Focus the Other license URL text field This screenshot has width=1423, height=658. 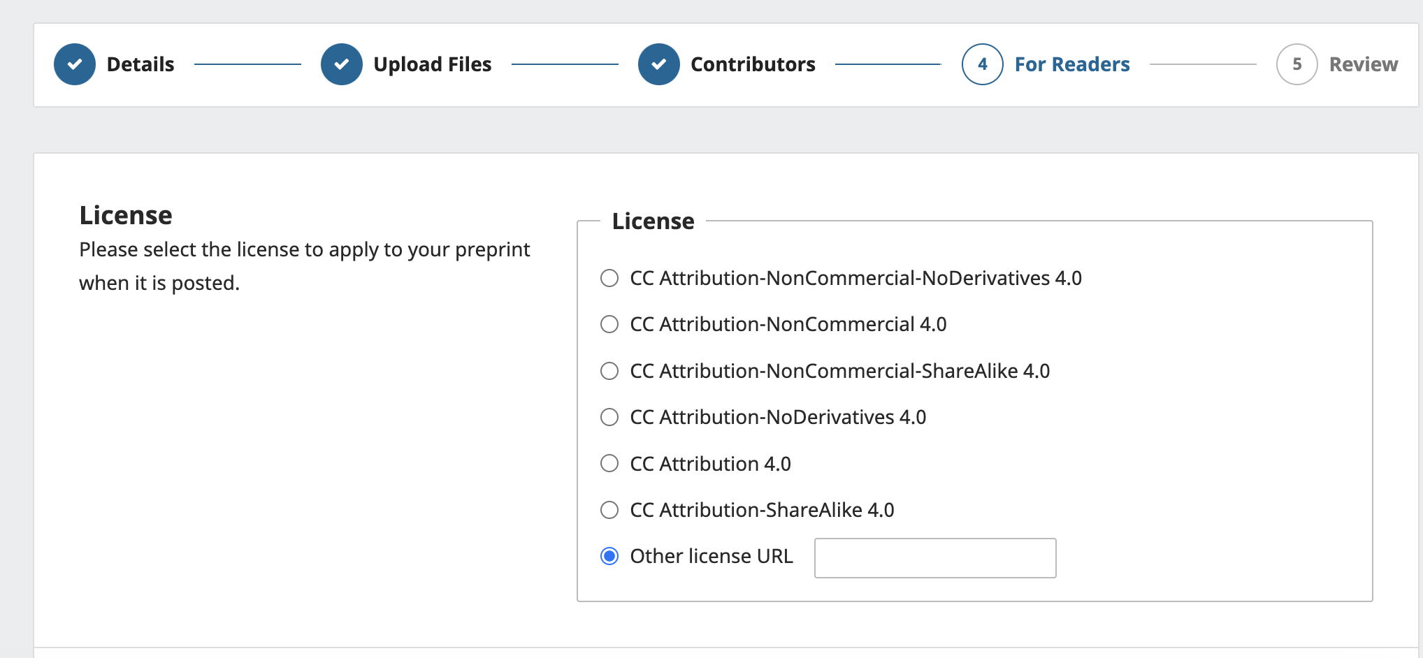pos(935,558)
